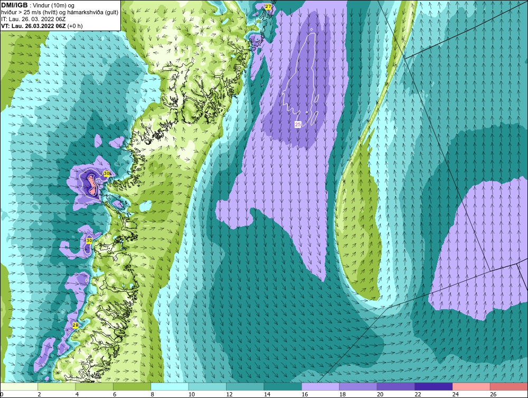The width and height of the screenshot is (528, 398).
Task: Click the legend scale value 16
Action: [x=305, y=394]
